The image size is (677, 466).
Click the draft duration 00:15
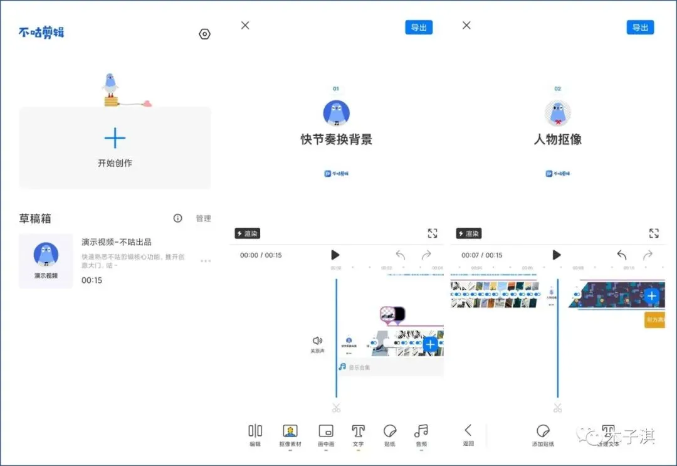(x=92, y=280)
